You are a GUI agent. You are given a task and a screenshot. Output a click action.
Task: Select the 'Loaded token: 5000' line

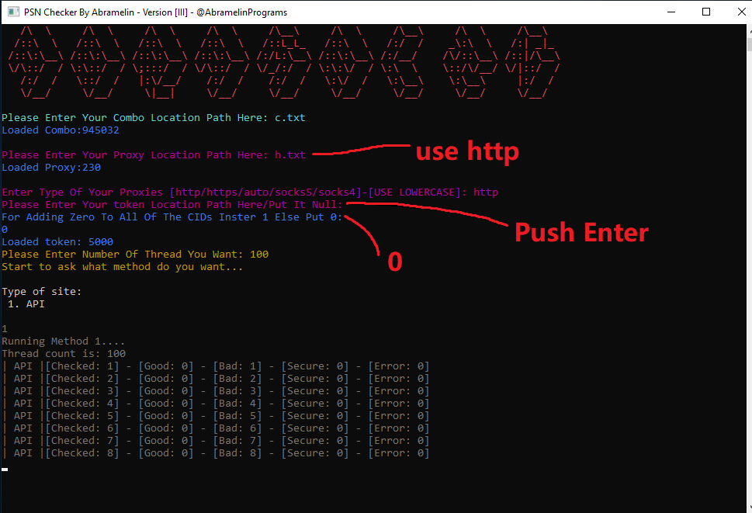click(x=57, y=242)
